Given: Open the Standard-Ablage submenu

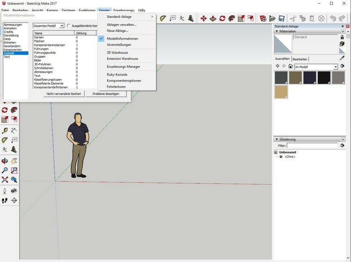Looking at the screenshot, I should (x=127, y=17).
